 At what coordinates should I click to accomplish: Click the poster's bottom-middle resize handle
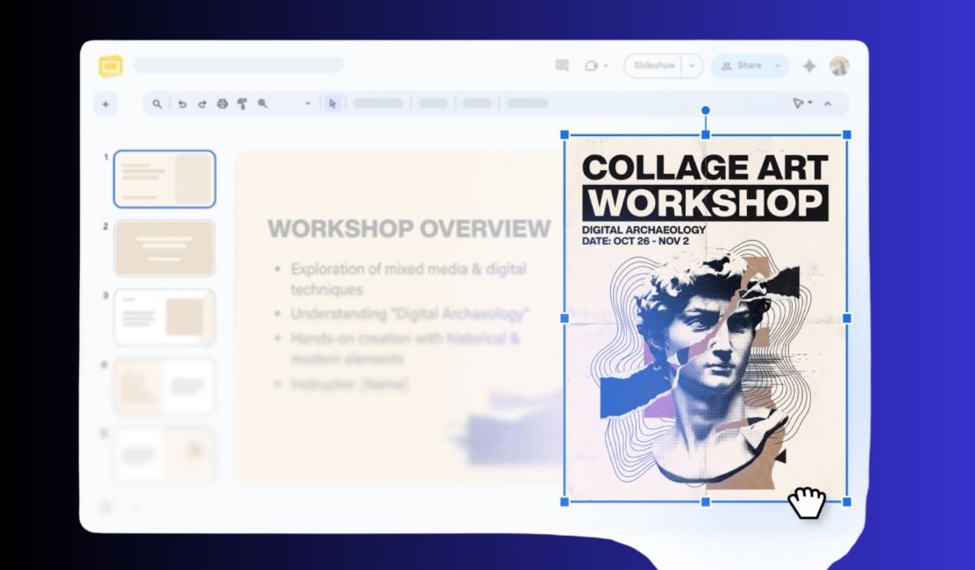(x=705, y=502)
